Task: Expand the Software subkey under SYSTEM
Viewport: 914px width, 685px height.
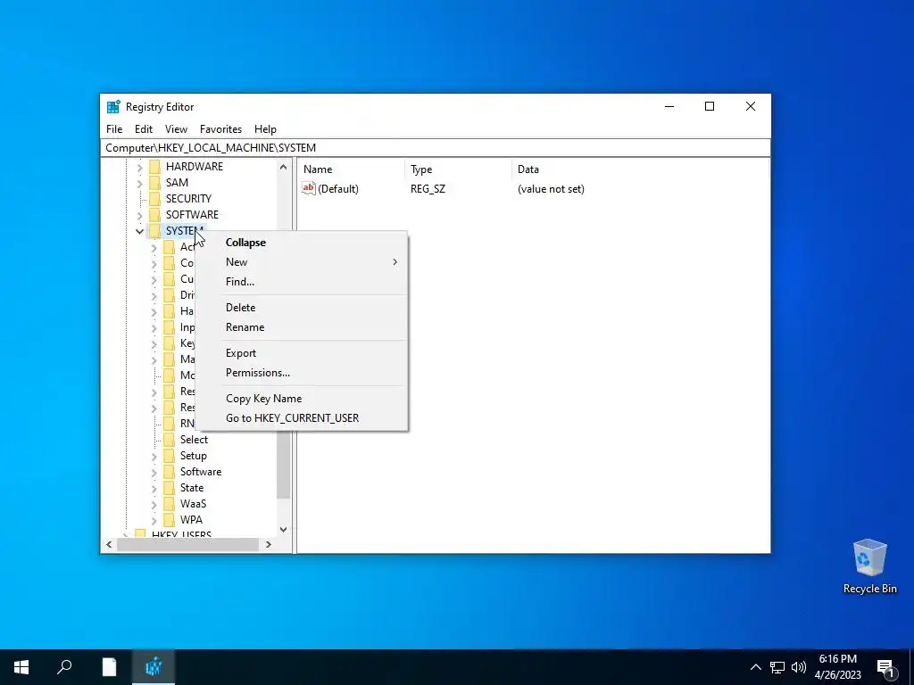Action: [154, 473]
